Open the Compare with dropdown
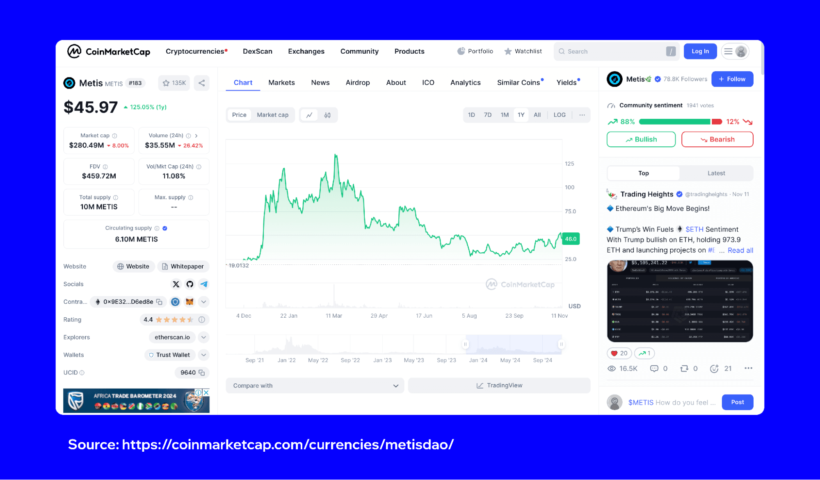 [x=315, y=386]
